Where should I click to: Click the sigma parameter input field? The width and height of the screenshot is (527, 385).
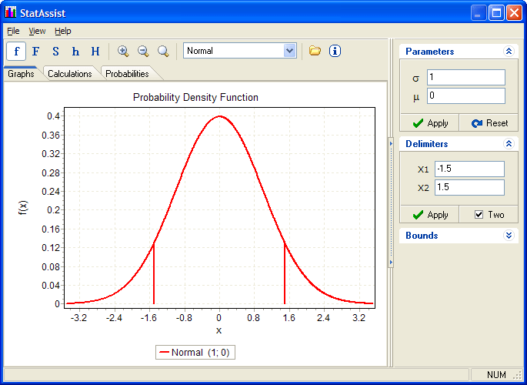[466, 78]
